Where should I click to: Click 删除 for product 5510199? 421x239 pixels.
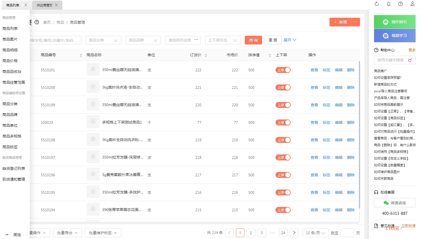pos(351,105)
